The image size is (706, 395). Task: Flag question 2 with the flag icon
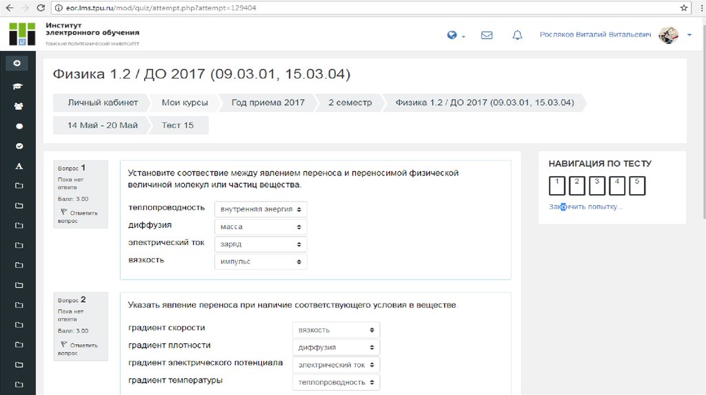click(x=63, y=344)
